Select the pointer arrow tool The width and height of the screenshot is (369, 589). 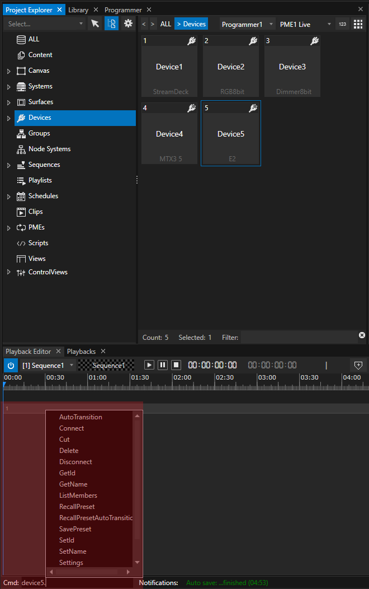95,24
